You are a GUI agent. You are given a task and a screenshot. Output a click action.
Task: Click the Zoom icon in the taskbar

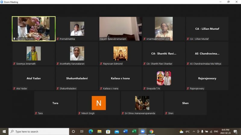click(142, 131)
